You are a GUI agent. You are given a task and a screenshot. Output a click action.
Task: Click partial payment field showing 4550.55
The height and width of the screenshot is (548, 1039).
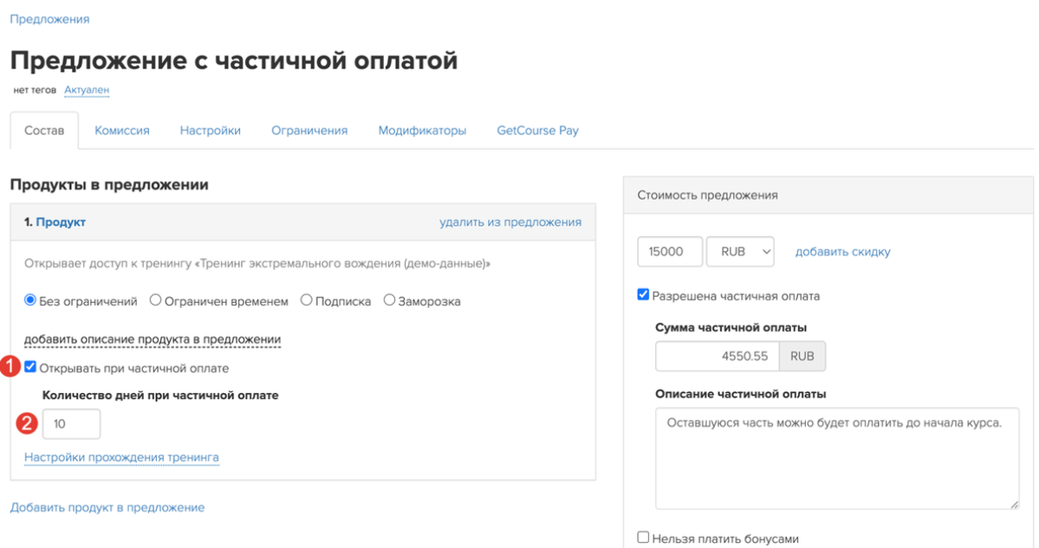tap(718, 356)
